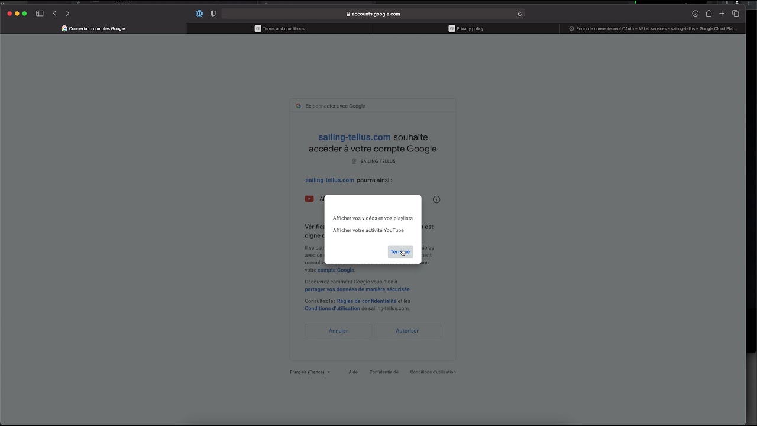The width and height of the screenshot is (757, 426).
Task: Click the red YouTube icon
Action: [309, 199]
